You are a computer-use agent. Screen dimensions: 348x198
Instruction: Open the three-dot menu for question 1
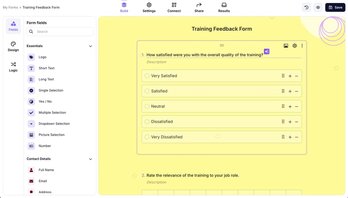coord(302,46)
